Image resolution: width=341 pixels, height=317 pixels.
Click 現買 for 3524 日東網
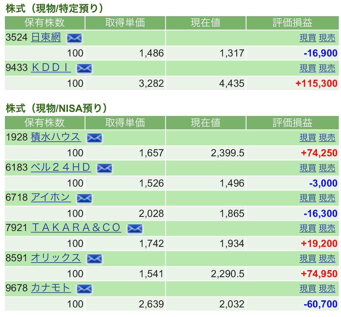(x=308, y=38)
